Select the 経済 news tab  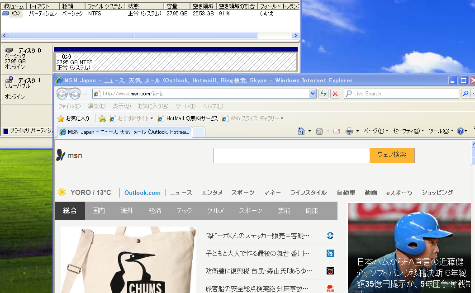point(155,211)
